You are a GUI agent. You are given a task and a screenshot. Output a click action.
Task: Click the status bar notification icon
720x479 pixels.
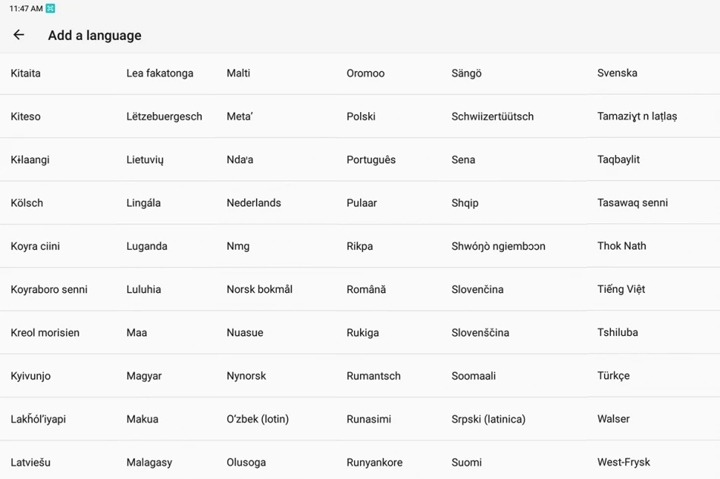51,8
